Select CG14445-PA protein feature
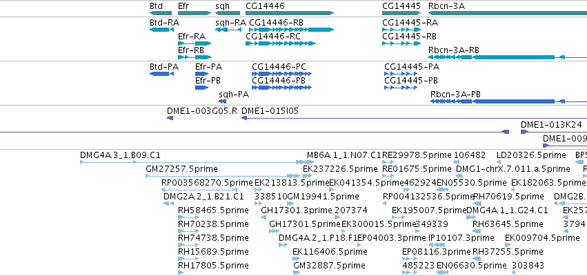The height and width of the screenshot is (276, 587). 401,74
